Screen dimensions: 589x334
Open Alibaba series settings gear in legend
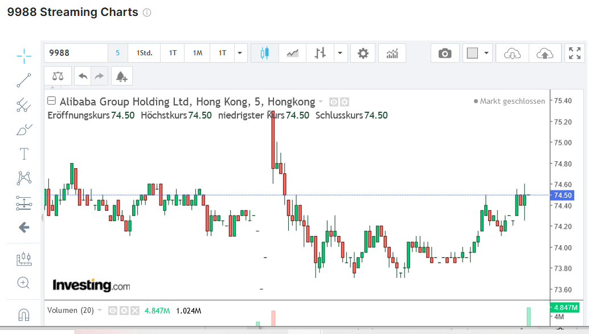pos(345,102)
